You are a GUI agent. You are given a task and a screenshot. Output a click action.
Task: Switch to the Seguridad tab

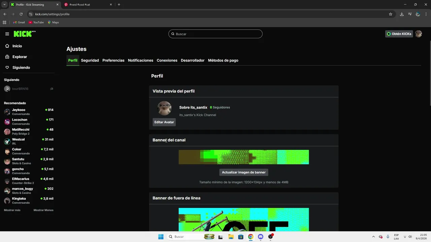pyautogui.click(x=90, y=61)
